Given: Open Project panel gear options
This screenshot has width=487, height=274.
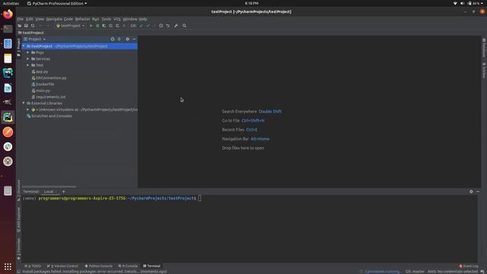Looking at the screenshot, I should pos(127,39).
